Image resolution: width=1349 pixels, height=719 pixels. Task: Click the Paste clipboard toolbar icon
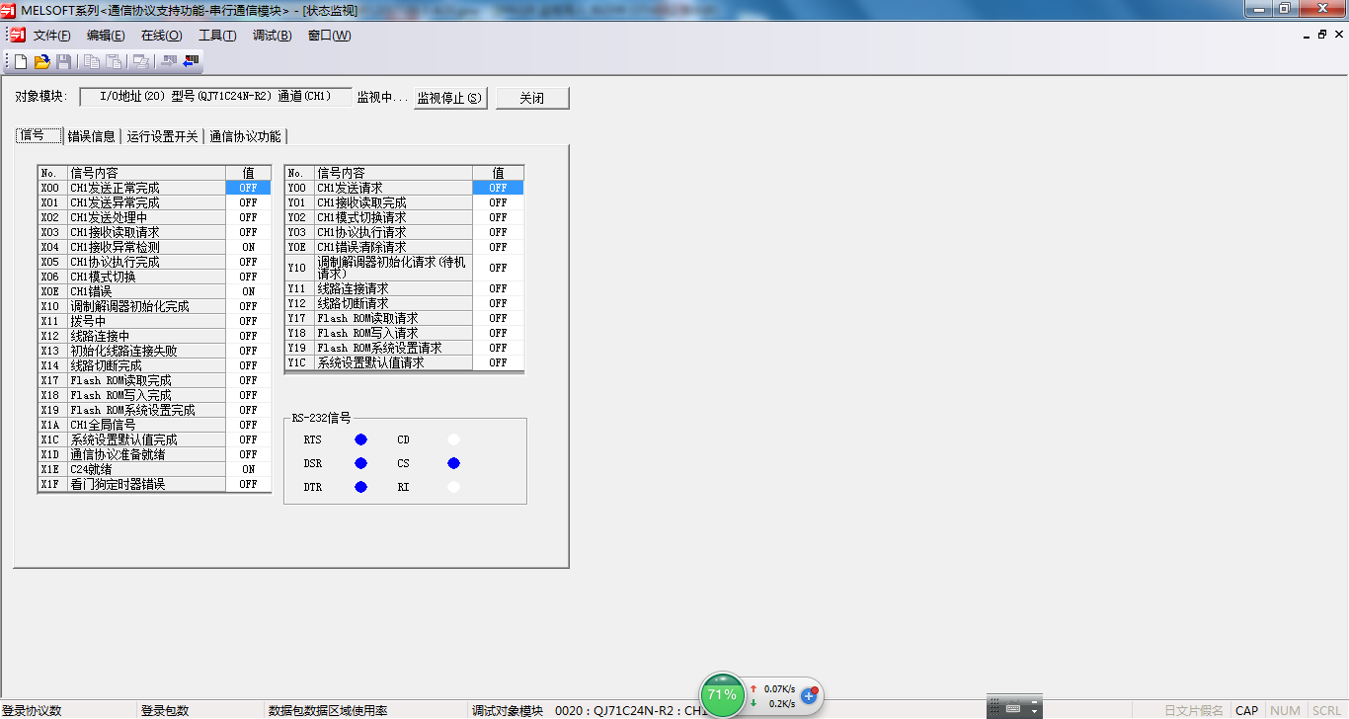pyautogui.click(x=115, y=61)
